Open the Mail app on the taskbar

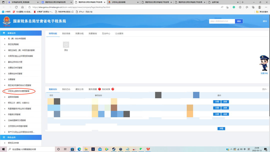click(100, 149)
